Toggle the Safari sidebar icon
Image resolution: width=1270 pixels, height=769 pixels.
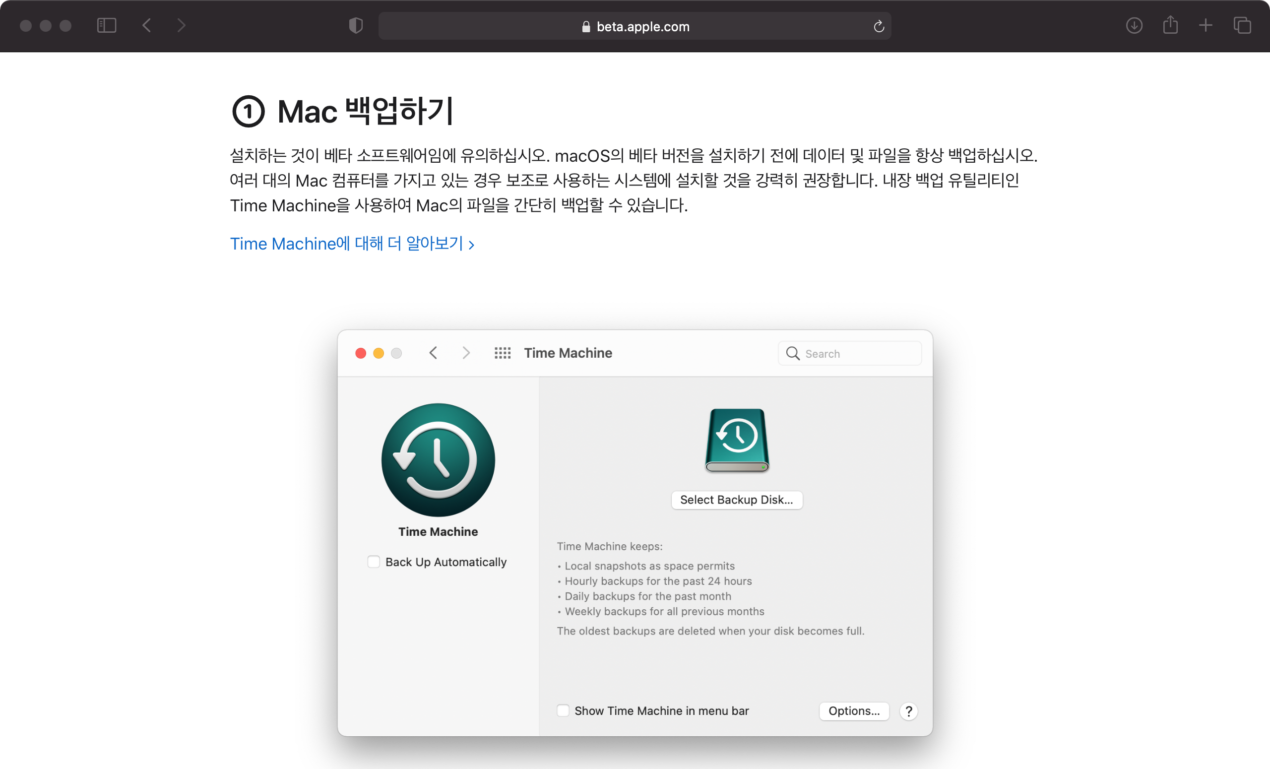(107, 25)
